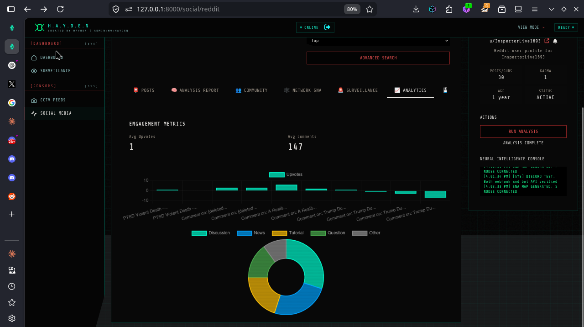The width and height of the screenshot is (584, 327).
Task: Click the Advanced Search button
Action: tap(378, 58)
